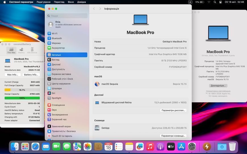Screen dimensions: 247x154
Task: Click the 100% design capacity bar
Action: click(x=22, y=98)
